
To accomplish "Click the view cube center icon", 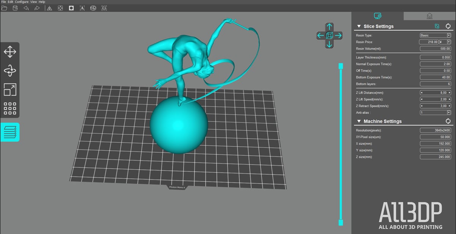I will tap(329, 35).
